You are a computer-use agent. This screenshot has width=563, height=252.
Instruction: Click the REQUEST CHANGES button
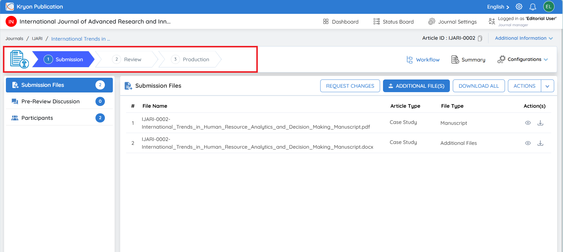tap(350, 86)
